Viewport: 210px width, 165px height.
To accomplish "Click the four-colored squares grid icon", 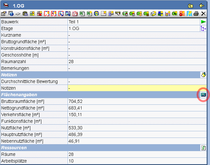I will 32,14.
